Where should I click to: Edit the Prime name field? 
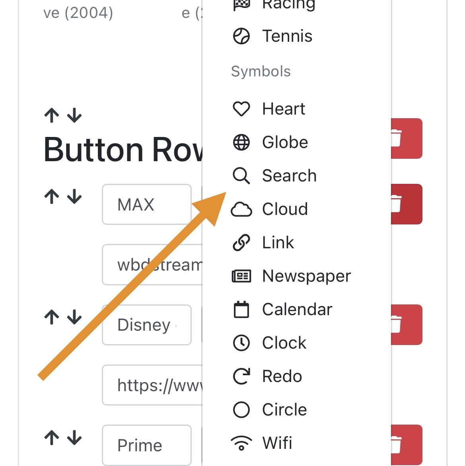tap(147, 445)
